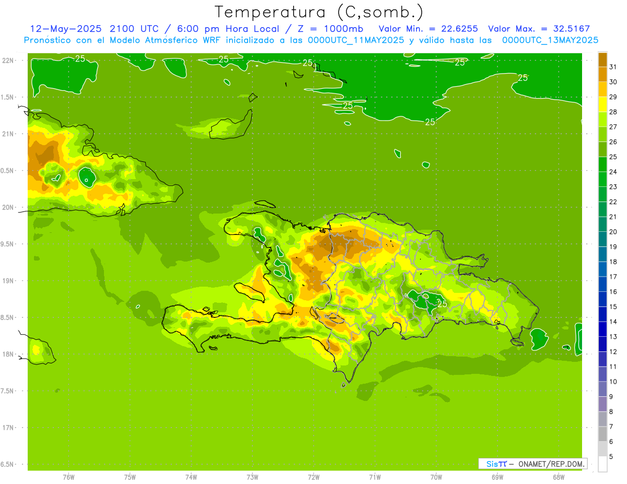Viewport: 627px width, 484px height.
Task: Click legend swatch between 29 and 30
Action: [x=602, y=89]
